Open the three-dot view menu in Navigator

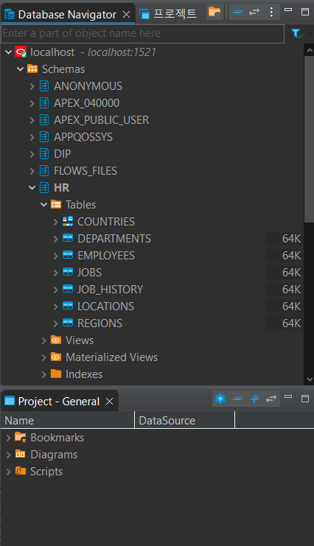point(271,12)
